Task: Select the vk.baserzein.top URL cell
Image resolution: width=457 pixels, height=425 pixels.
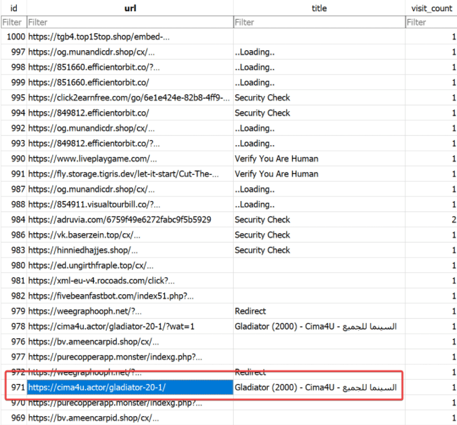Action: pos(130,235)
